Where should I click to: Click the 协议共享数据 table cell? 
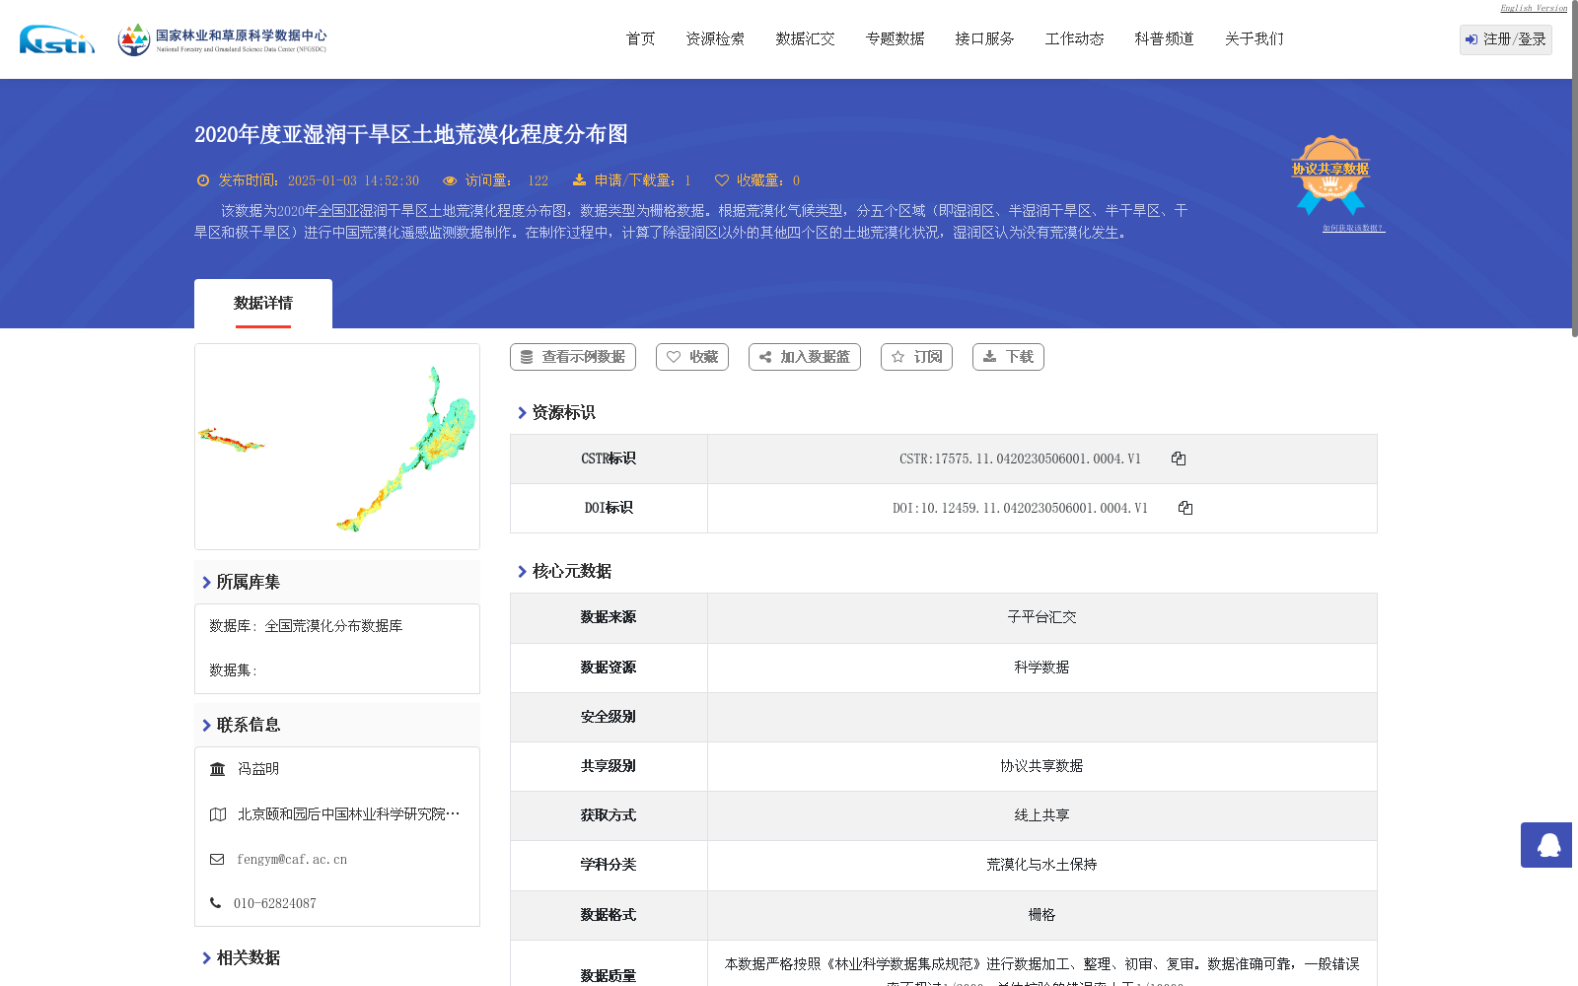(1042, 766)
